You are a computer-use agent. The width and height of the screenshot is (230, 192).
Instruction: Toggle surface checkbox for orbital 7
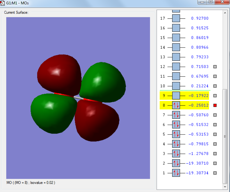[215, 115]
